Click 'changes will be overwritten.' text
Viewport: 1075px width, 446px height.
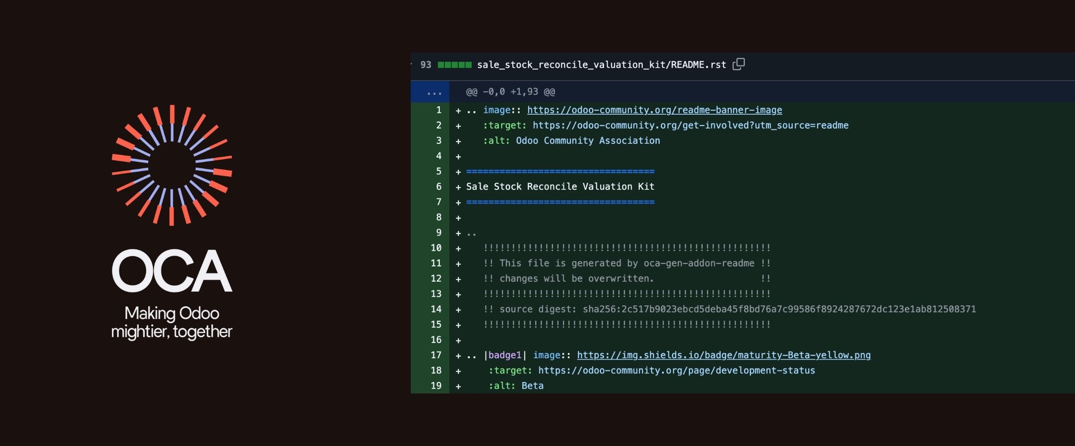tap(576, 279)
